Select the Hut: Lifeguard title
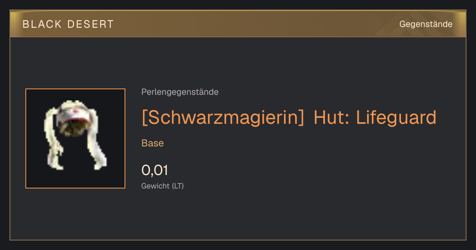The image size is (476, 250). pos(375,117)
